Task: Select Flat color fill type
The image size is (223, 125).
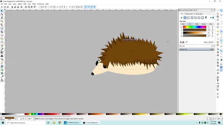Action: pos(185,18)
